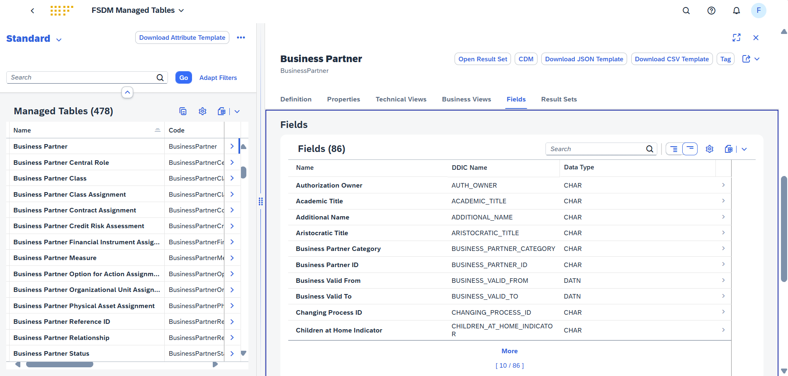Open the settings gear in the Fields panel
788x376 pixels.
click(709, 149)
